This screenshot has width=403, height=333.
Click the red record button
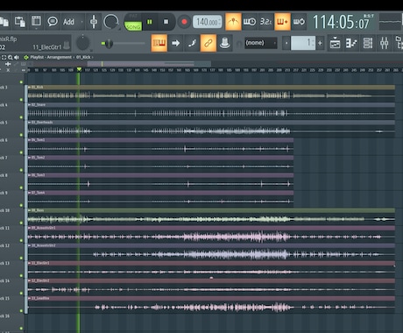184,22
